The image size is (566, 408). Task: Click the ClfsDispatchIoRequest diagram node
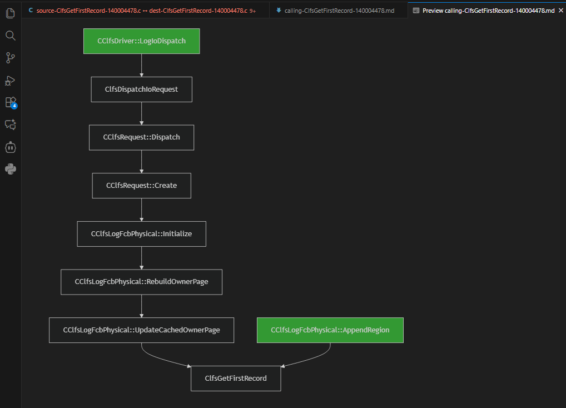[x=141, y=89]
